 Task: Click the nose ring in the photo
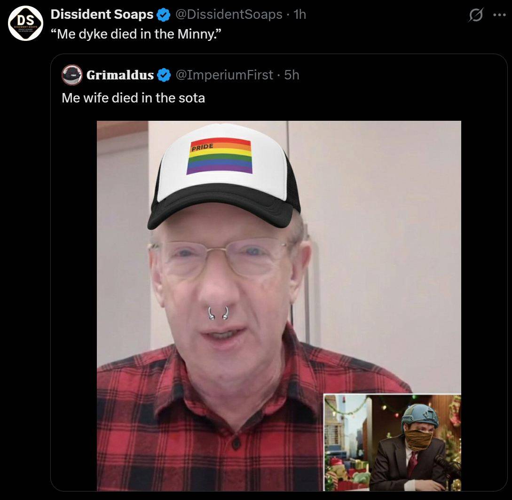pos(218,313)
